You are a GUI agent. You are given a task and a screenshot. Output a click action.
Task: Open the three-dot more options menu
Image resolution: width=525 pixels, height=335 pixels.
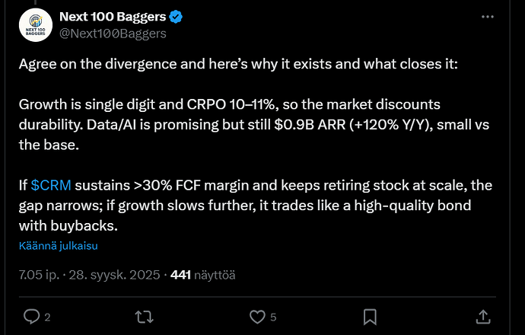click(488, 17)
